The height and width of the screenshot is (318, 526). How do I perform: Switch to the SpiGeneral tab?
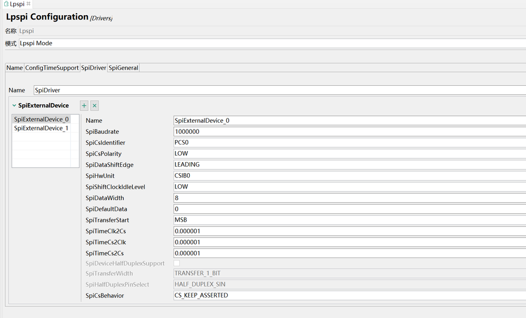[123, 68]
